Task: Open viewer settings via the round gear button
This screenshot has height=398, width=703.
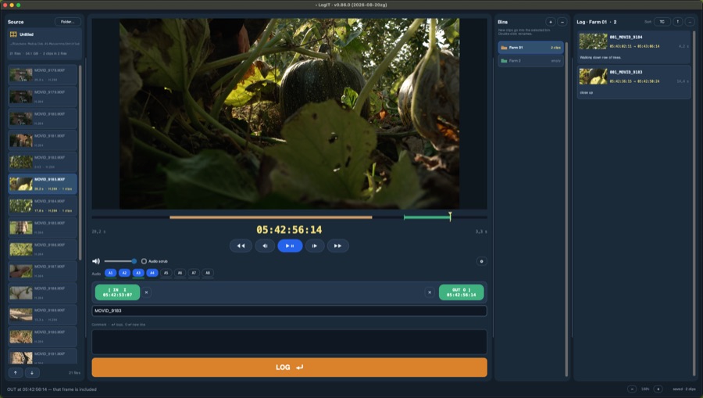Action: [481, 261]
